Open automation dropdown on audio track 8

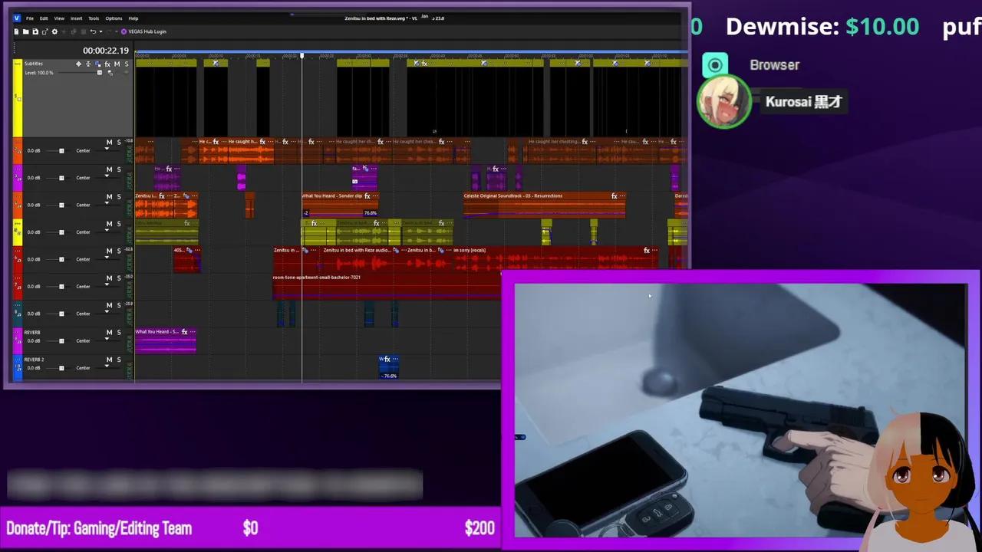click(x=107, y=311)
